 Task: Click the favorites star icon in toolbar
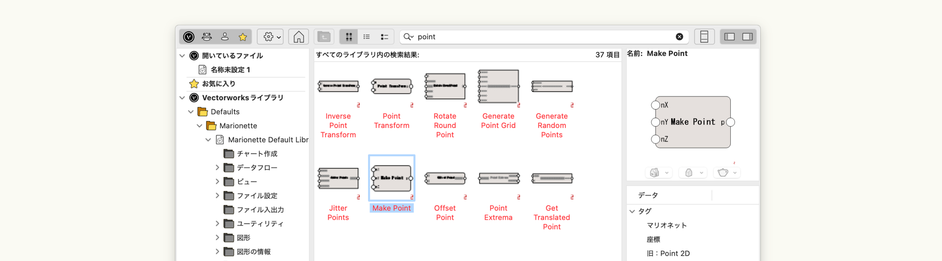point(243,37)
